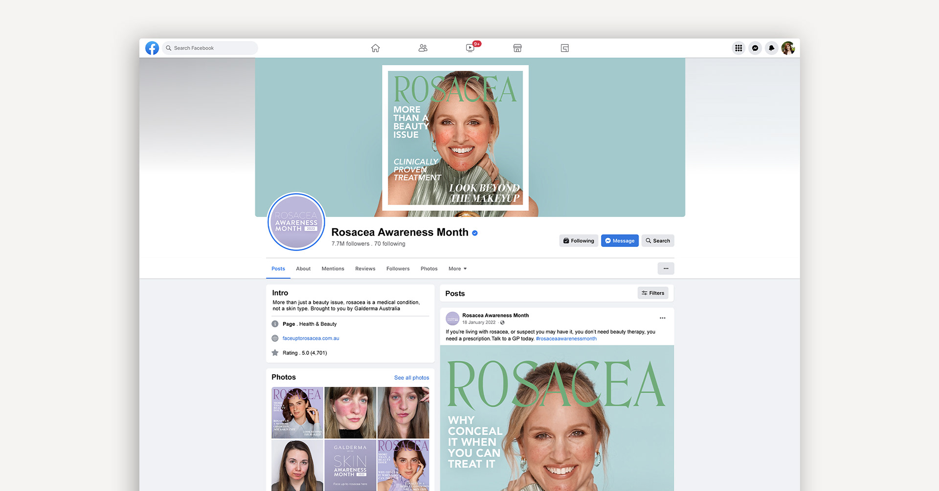Click the Facebook logo icon
939x491 pixels.
[x=152, y=48]
